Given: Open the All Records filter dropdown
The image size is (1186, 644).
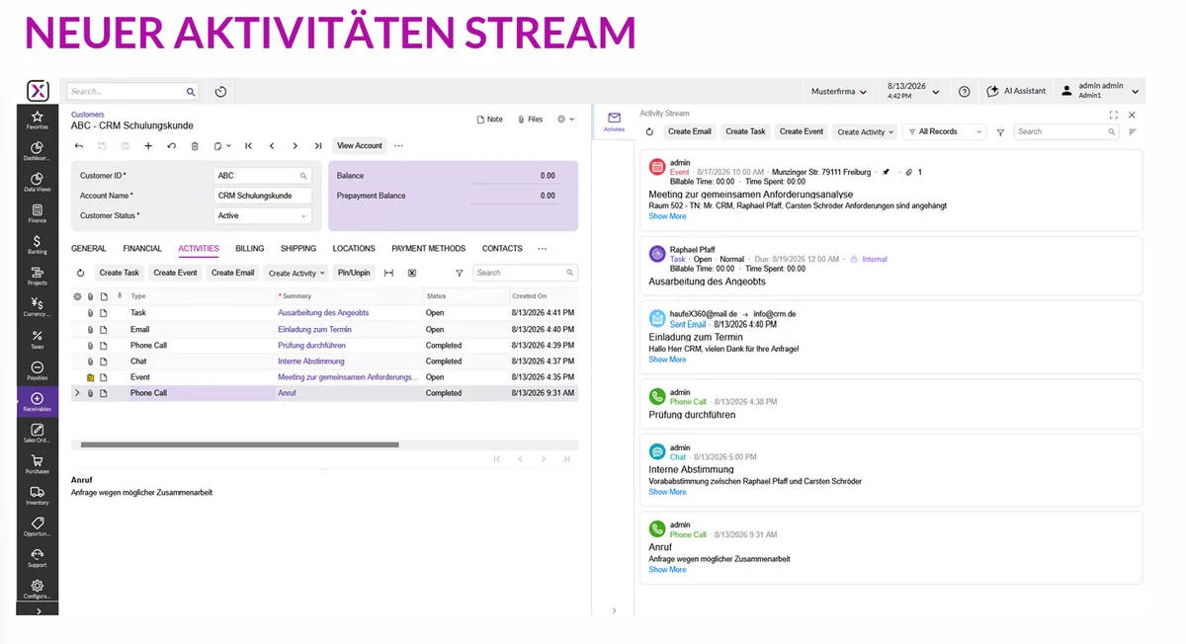Looking at the screenshot, I should (946, 131).
